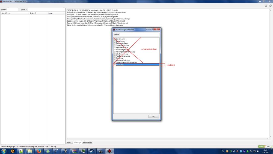Open the green network-style taskbar icon
The height and width of the screenshot is (154, 273).
tap(48, 151)
